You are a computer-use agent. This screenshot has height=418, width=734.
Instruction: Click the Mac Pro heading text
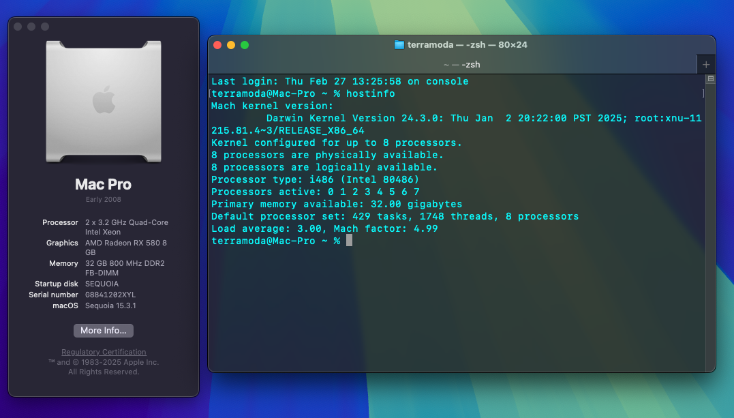point(104,184)
